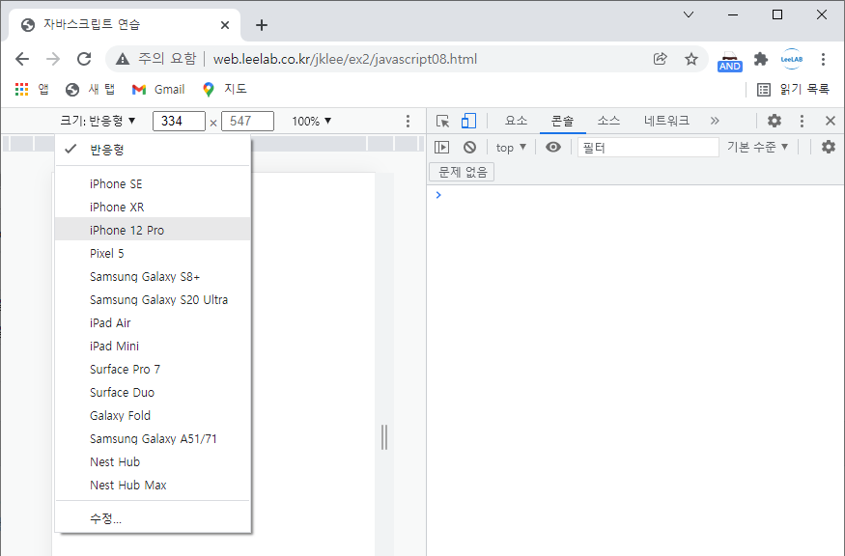Choose iPhone 12 Pro from device list
845x556 pixels.
point(153,230)
